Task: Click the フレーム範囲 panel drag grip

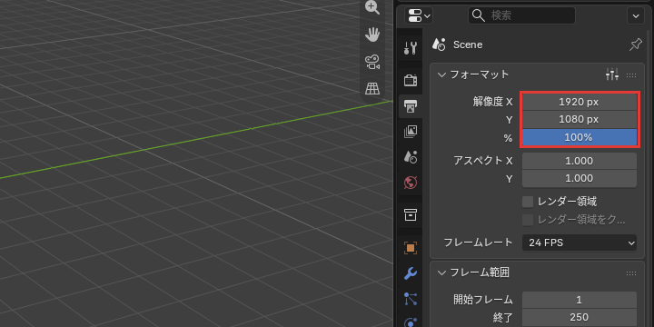Action: (631, 273)
